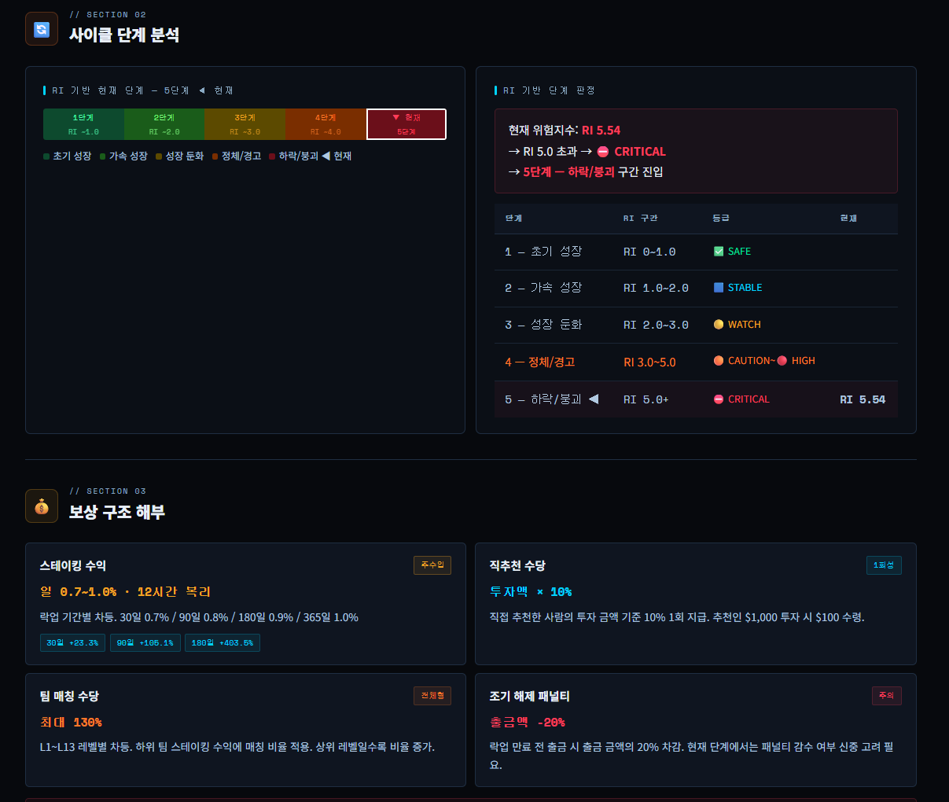Viewport: 949px width, 802px height.
Task: Click the RI 3.0~5.0 range cell
Action: (x=649, y=362)
